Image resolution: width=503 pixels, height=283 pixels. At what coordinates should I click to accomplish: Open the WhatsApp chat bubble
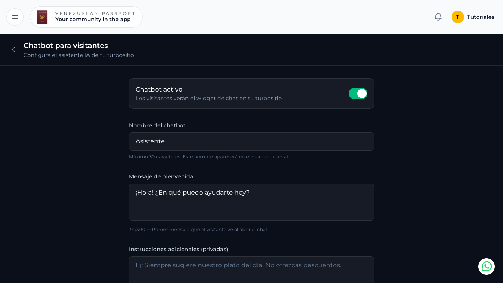pyautogui.click(x=486, y=266)
